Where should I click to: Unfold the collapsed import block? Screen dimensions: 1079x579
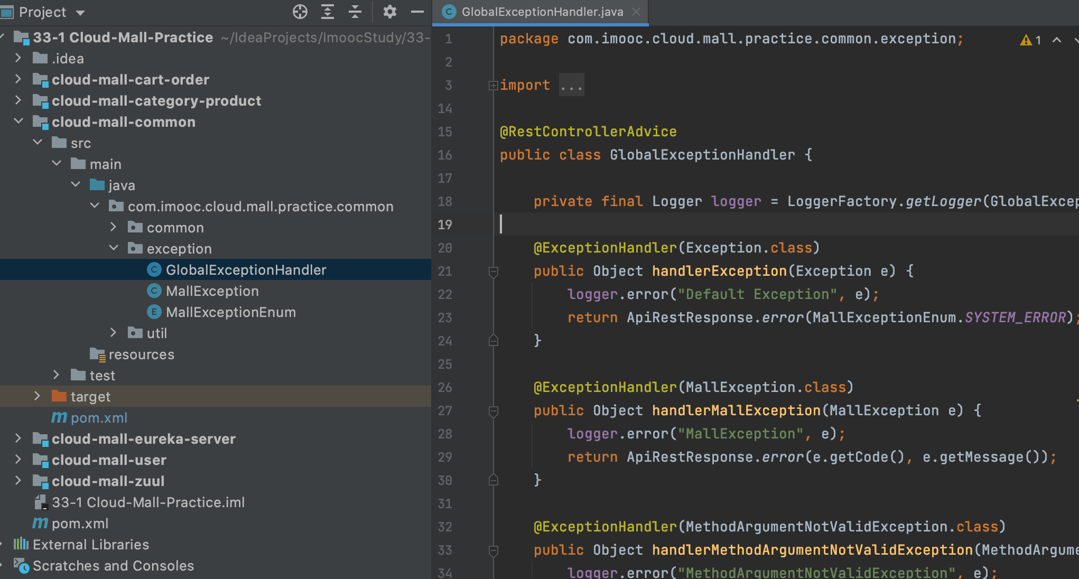point(493,85)
